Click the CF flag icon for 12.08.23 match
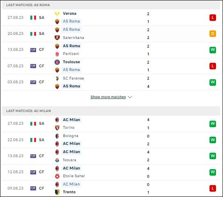 (x=33, y=172)
